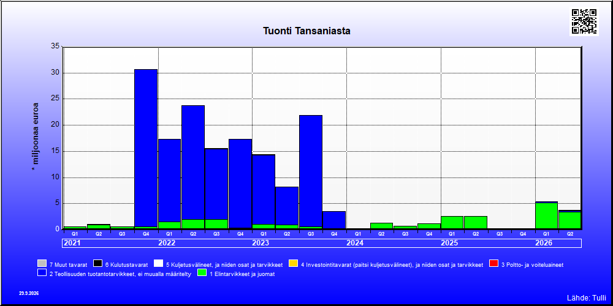Screen dimensions: 613x306
Task: Select the blue bar for 2023 Q3
Action: 311,171
